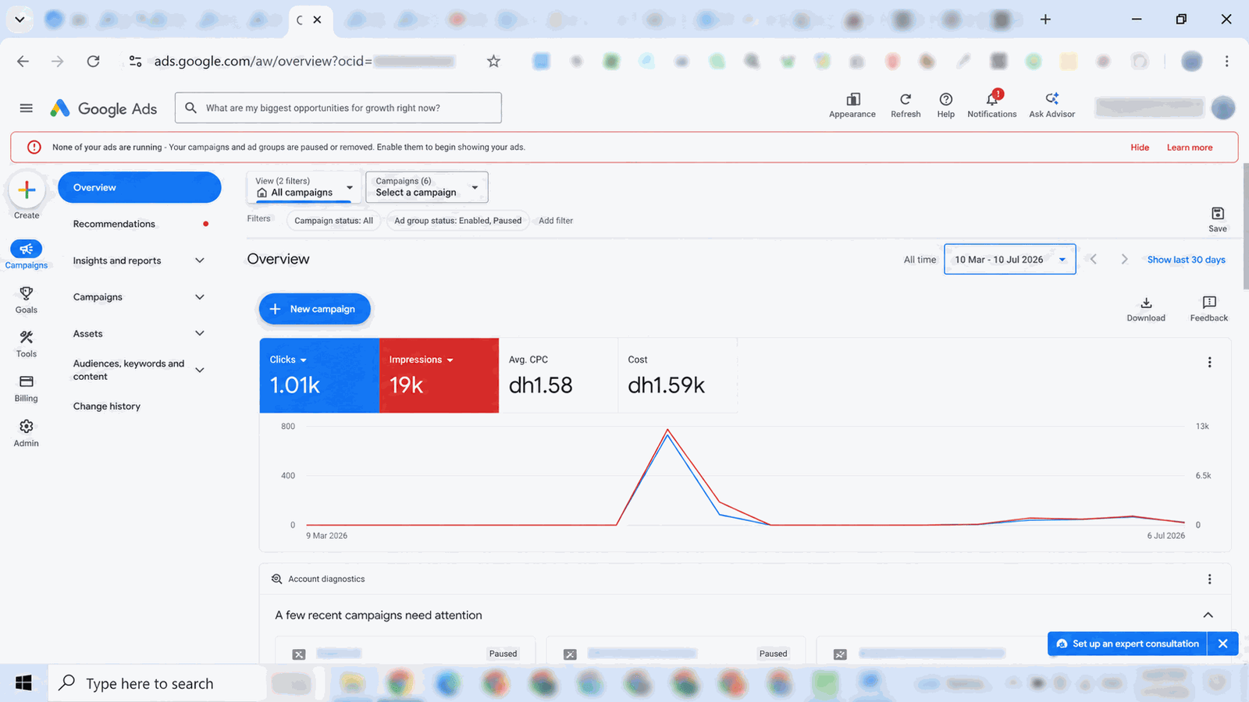Open Notifications bell
The width and height of the screenshot is (1249, 702).
(992, 105)
